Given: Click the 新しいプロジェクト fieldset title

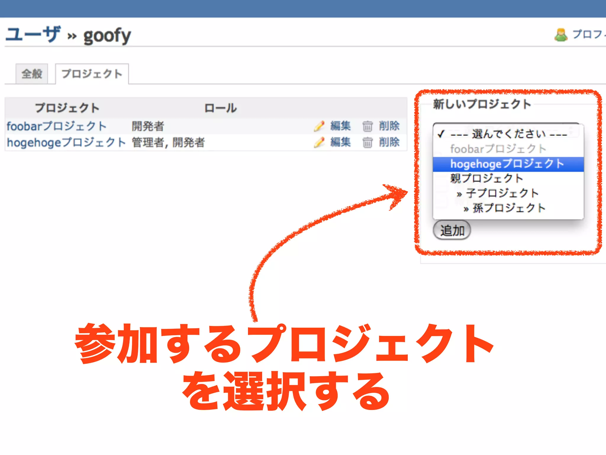Looking at the screenshot, I should point(482,104).
